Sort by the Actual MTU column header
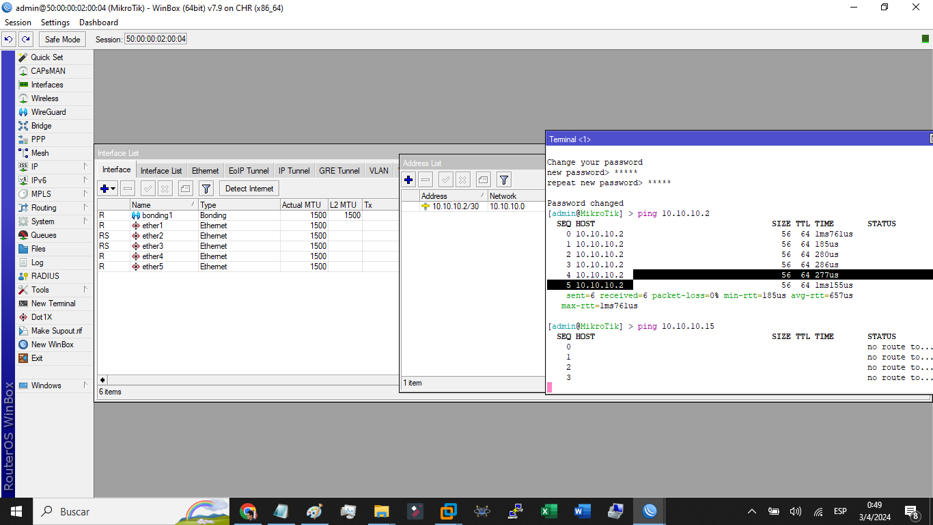The width and height of the screenshot is (933, 525). 304,205
